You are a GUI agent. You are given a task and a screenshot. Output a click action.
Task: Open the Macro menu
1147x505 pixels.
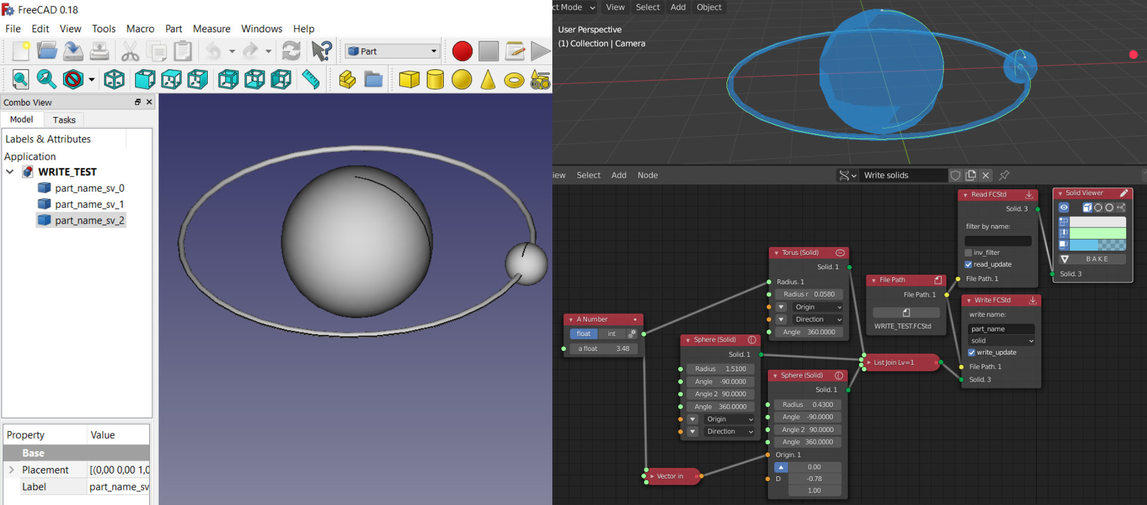coord(140,29)
